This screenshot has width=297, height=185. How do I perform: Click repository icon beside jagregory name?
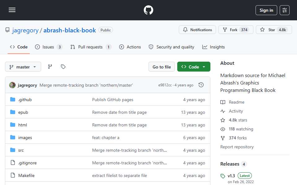coord(7,30)
